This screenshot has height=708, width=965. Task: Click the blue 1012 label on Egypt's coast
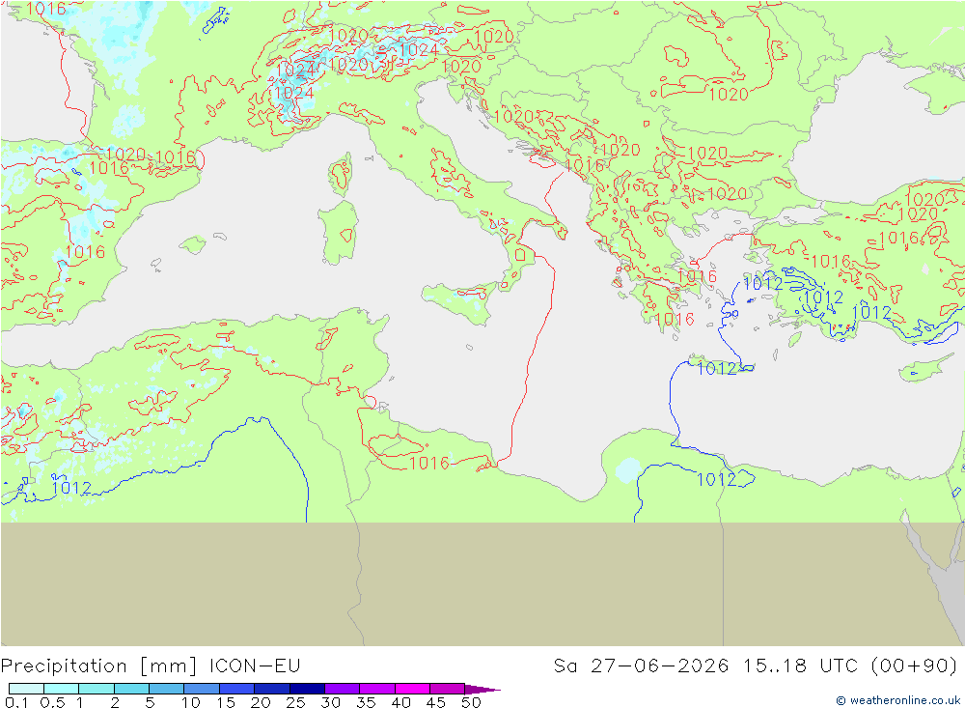coord(716,479)
